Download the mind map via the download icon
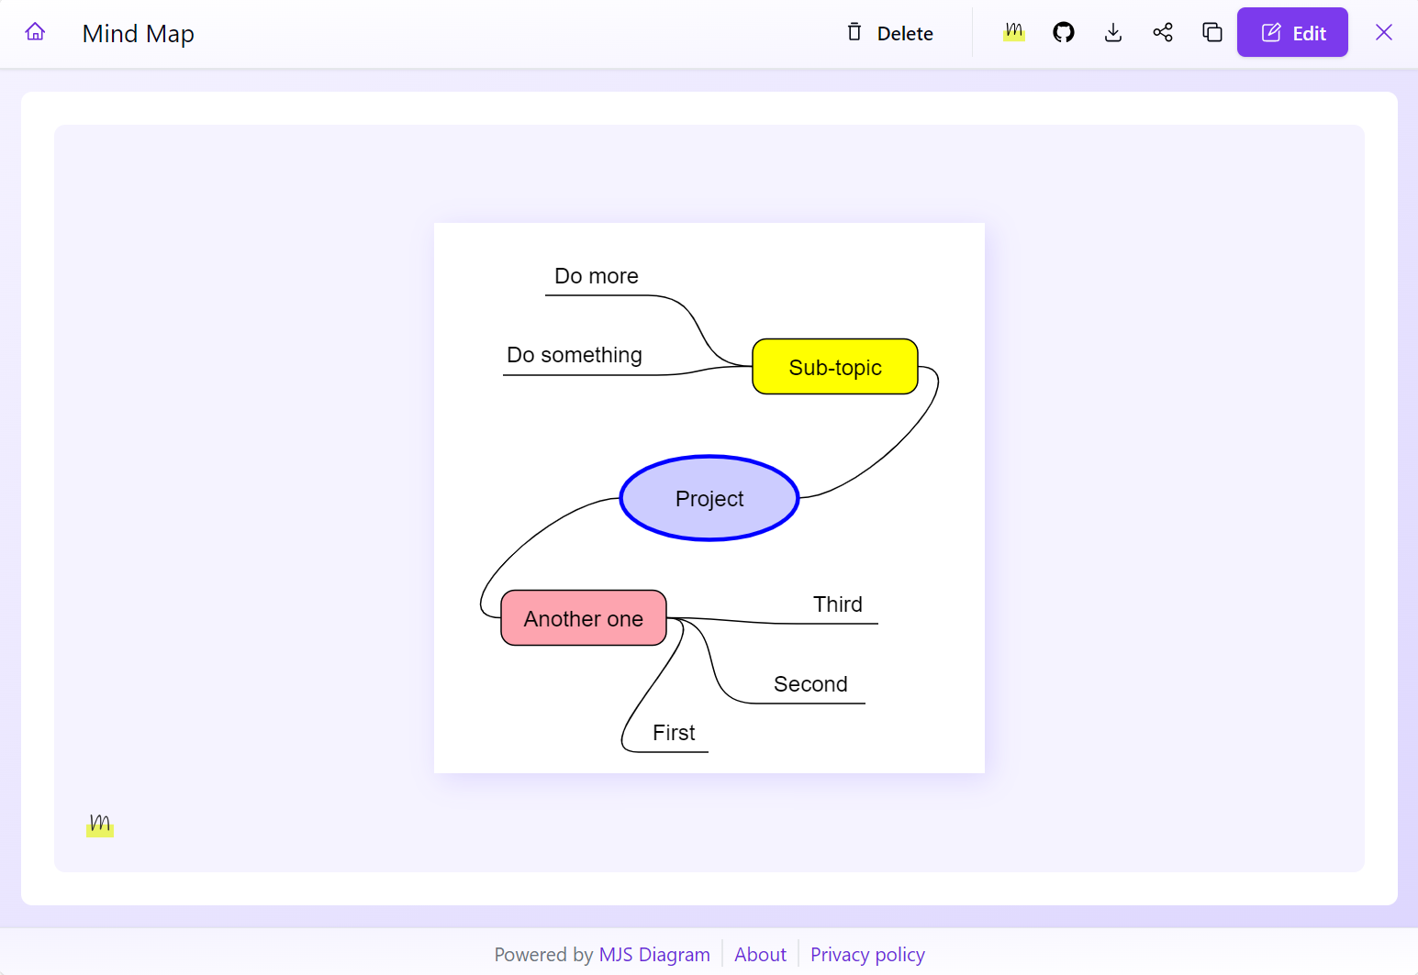 1113,32
